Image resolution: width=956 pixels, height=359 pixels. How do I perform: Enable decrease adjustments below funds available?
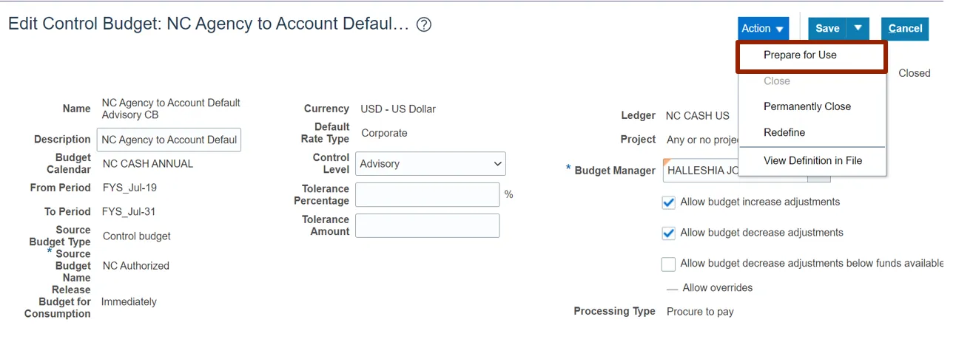pyautogui.click(x=668, y=264)
